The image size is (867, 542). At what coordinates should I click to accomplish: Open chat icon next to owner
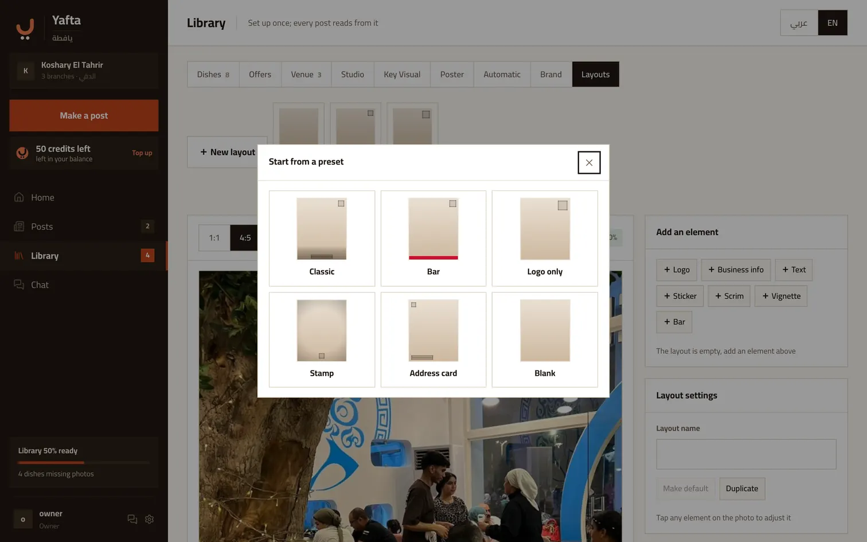coord(132,519)
